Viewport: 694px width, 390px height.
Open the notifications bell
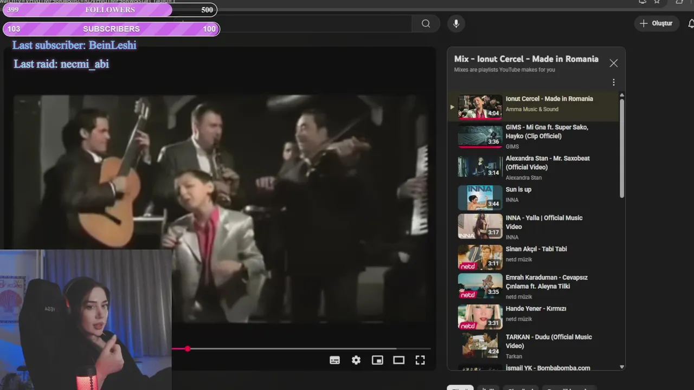click(691, 23)
